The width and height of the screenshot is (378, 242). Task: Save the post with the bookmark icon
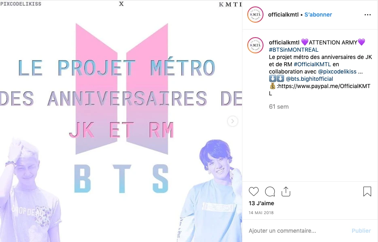click(367, 191)
